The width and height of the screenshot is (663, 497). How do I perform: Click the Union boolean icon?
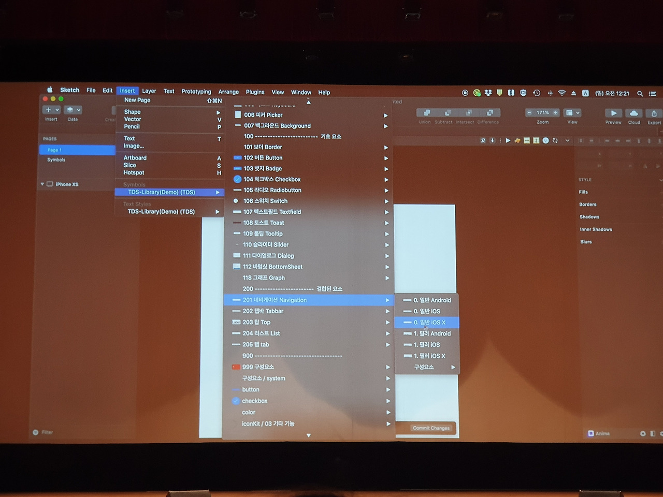[x=427, y=113]
